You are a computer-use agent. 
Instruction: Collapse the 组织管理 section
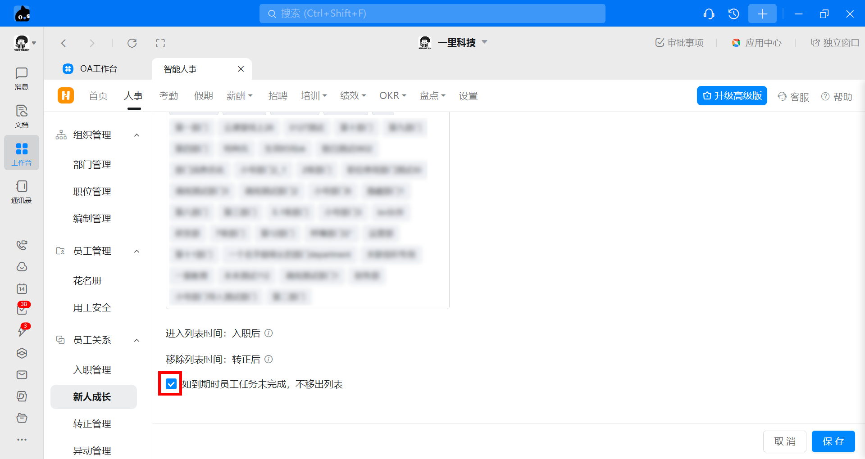[x=137, y=135]
